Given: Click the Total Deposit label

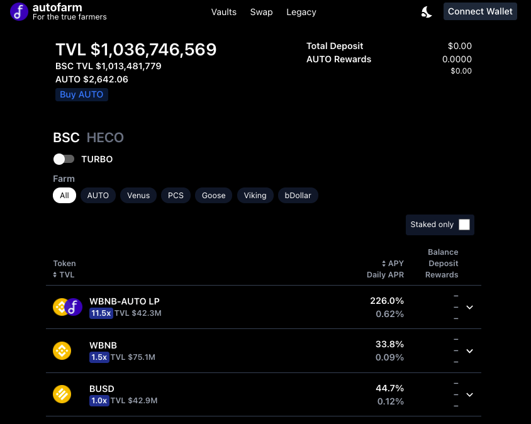Looking at the screenshot, I should 335,46.
